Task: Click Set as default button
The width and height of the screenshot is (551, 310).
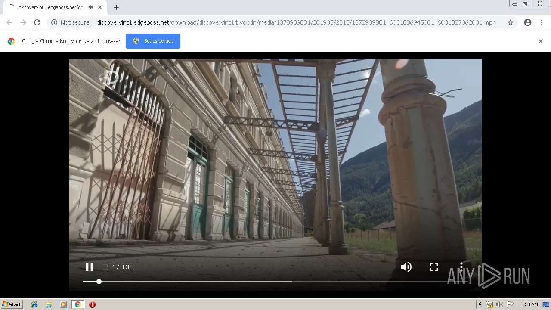Action: tap(153, 41)
